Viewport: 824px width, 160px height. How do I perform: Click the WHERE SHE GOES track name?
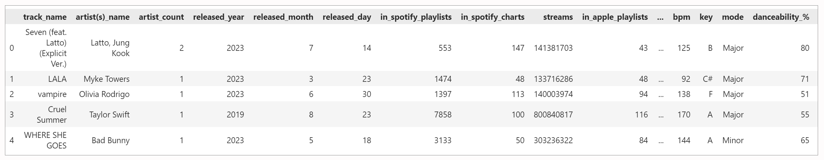coord(45,140)
